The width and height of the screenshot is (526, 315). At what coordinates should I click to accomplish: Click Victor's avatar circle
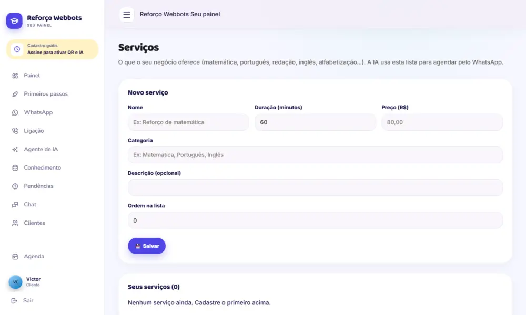tap(15, 282)
